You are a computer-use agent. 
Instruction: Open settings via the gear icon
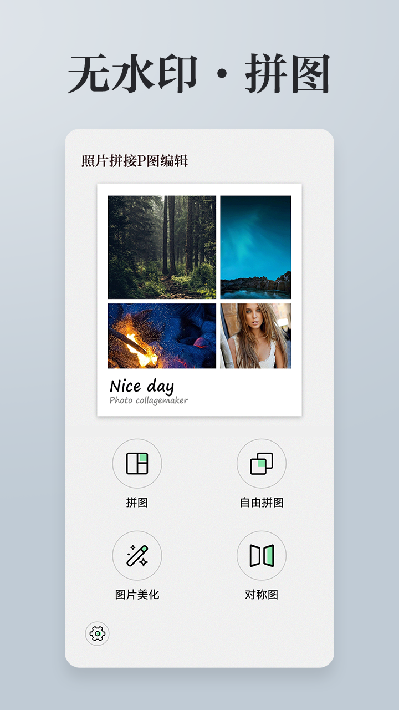click(97, 633)
